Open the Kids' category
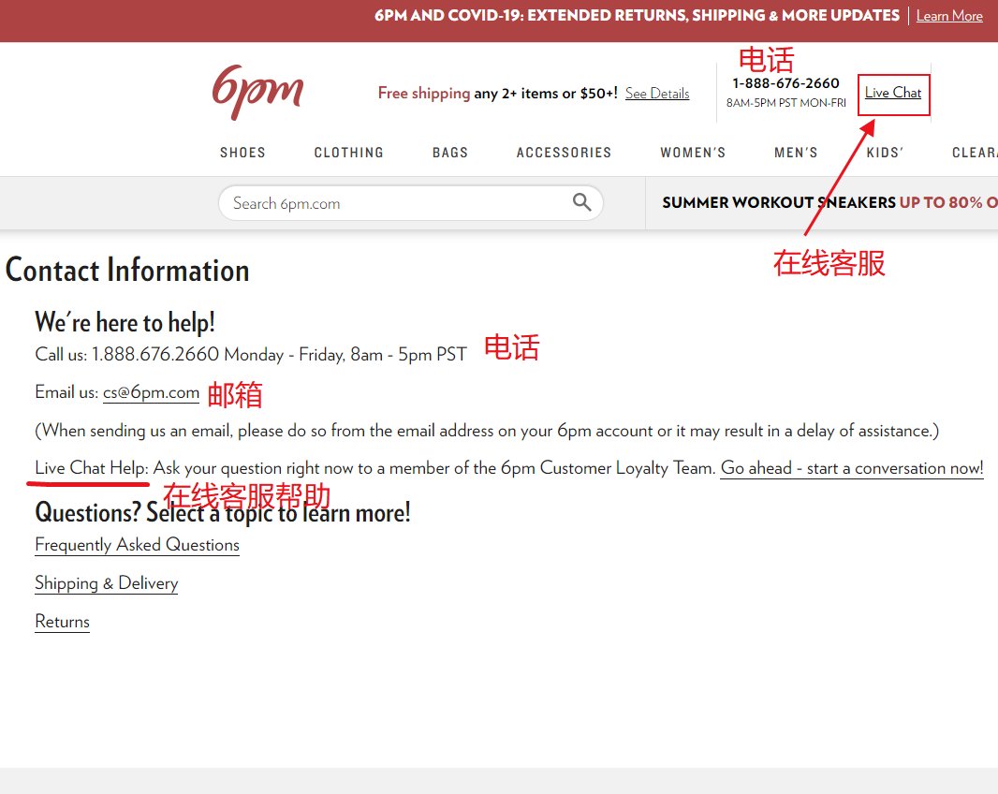The width and height of the screenshot is (998, 794). pos(885,153)
